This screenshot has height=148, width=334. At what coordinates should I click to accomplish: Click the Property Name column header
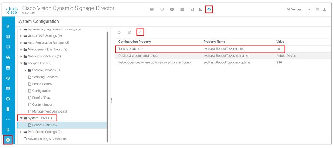237,42
